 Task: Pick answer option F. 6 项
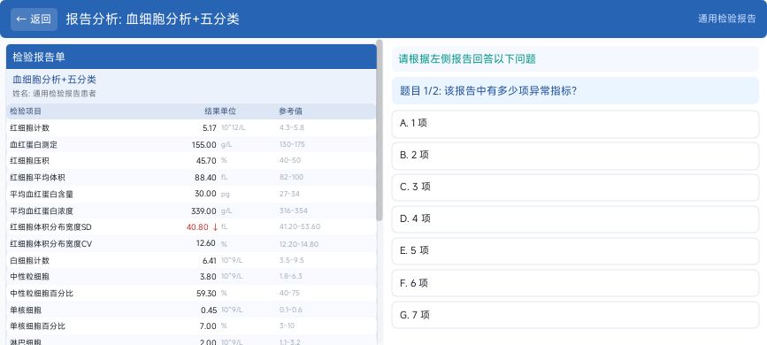(575, 283)
